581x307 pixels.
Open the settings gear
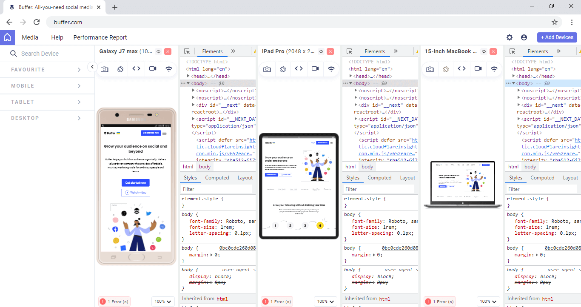[509, 37]
